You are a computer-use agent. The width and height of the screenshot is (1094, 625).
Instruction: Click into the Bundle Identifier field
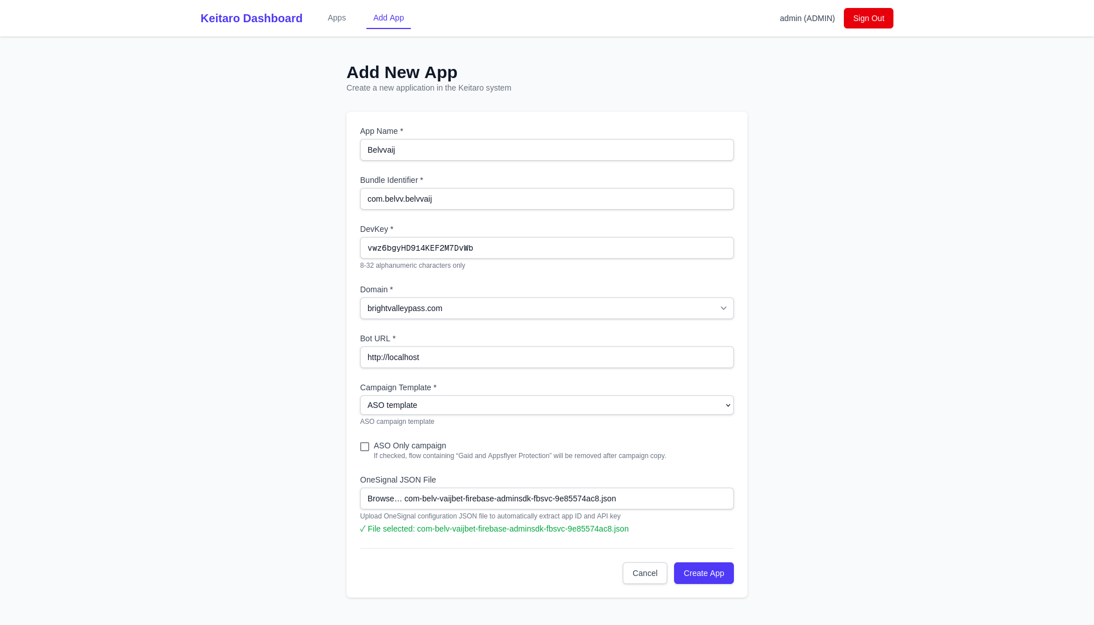[x=546, y=199]
